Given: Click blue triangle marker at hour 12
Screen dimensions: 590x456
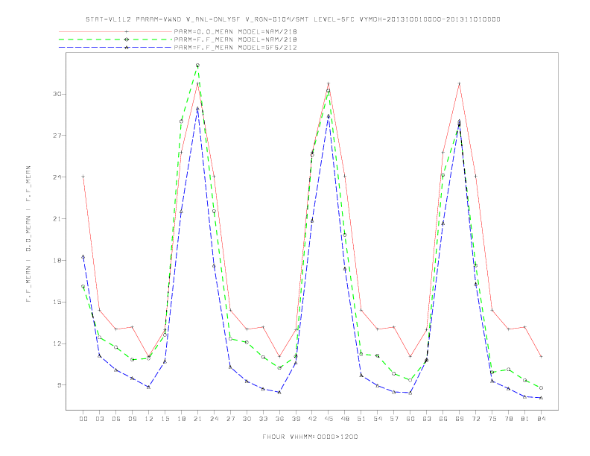Looking at the screenshot, I should point(149,387).
